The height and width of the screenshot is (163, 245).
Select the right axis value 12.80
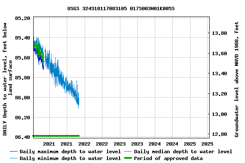(219, 134)
